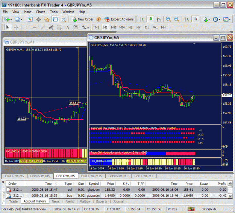Open the Arrows objects dropdown
This screenshot has height=213, width=235.
(x=85, y=27)
